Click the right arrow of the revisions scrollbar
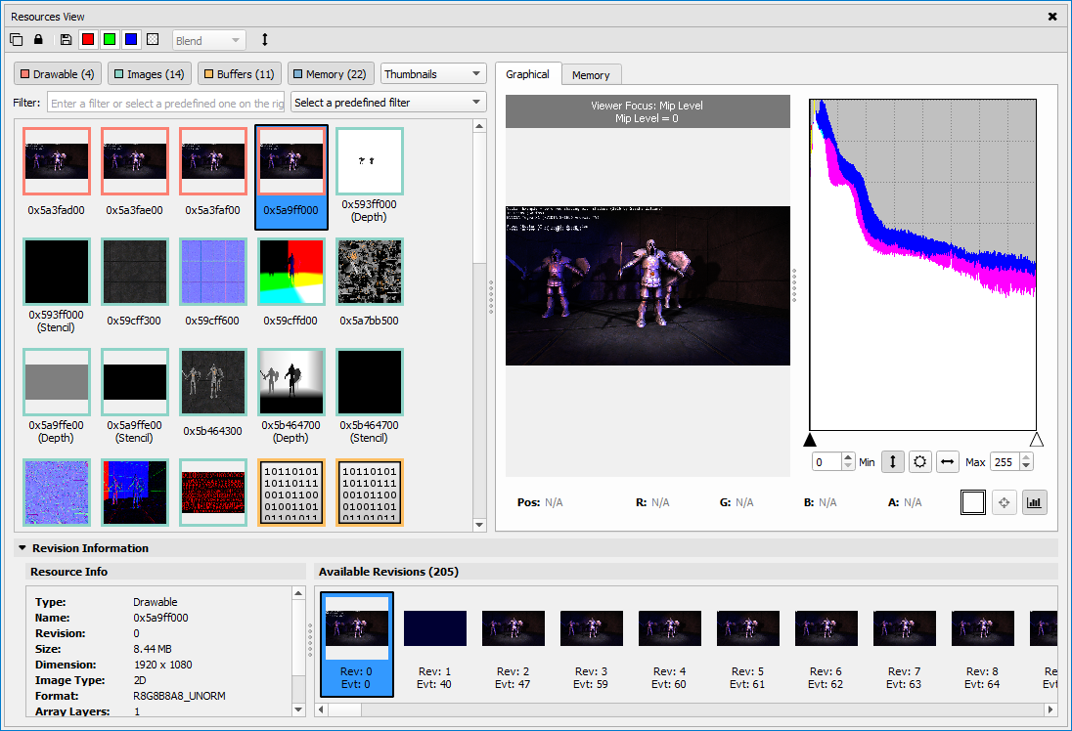The height and width of the screenshot is (731, 1072). point(1050,709)
